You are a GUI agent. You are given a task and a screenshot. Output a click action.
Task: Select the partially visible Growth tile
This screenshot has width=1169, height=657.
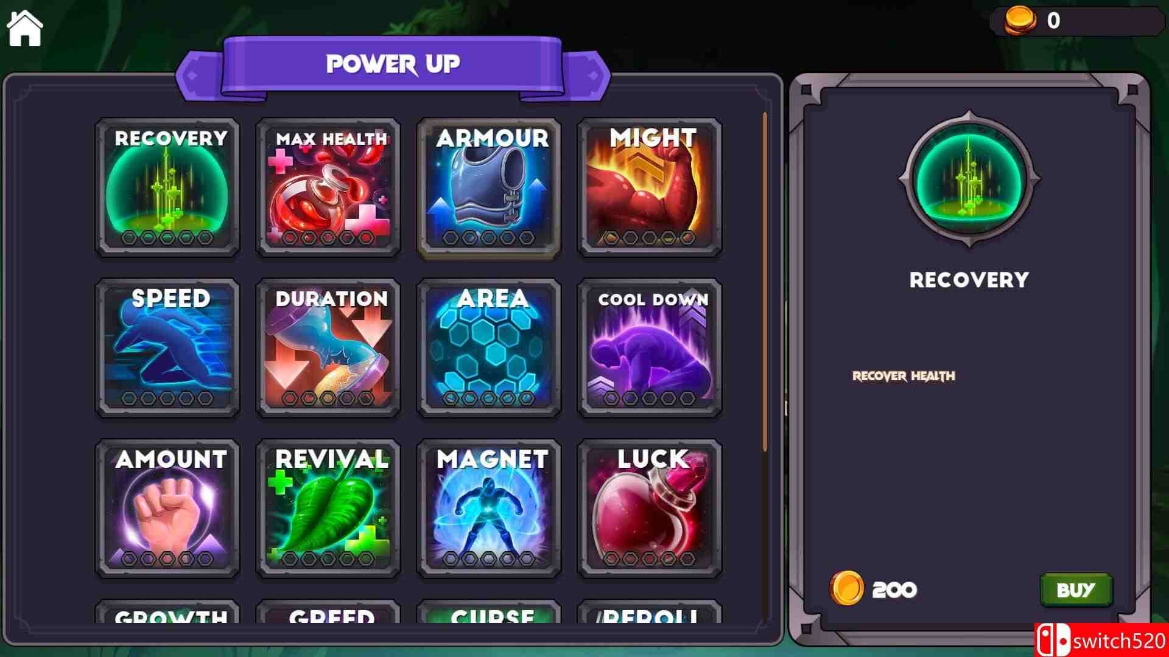(x=167, y=611)
